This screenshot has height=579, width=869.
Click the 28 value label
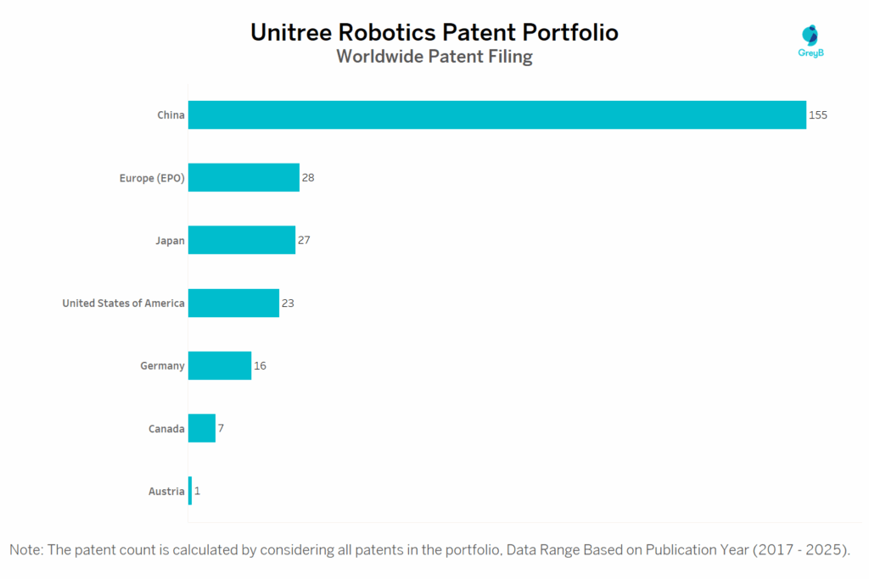[308, 178]
